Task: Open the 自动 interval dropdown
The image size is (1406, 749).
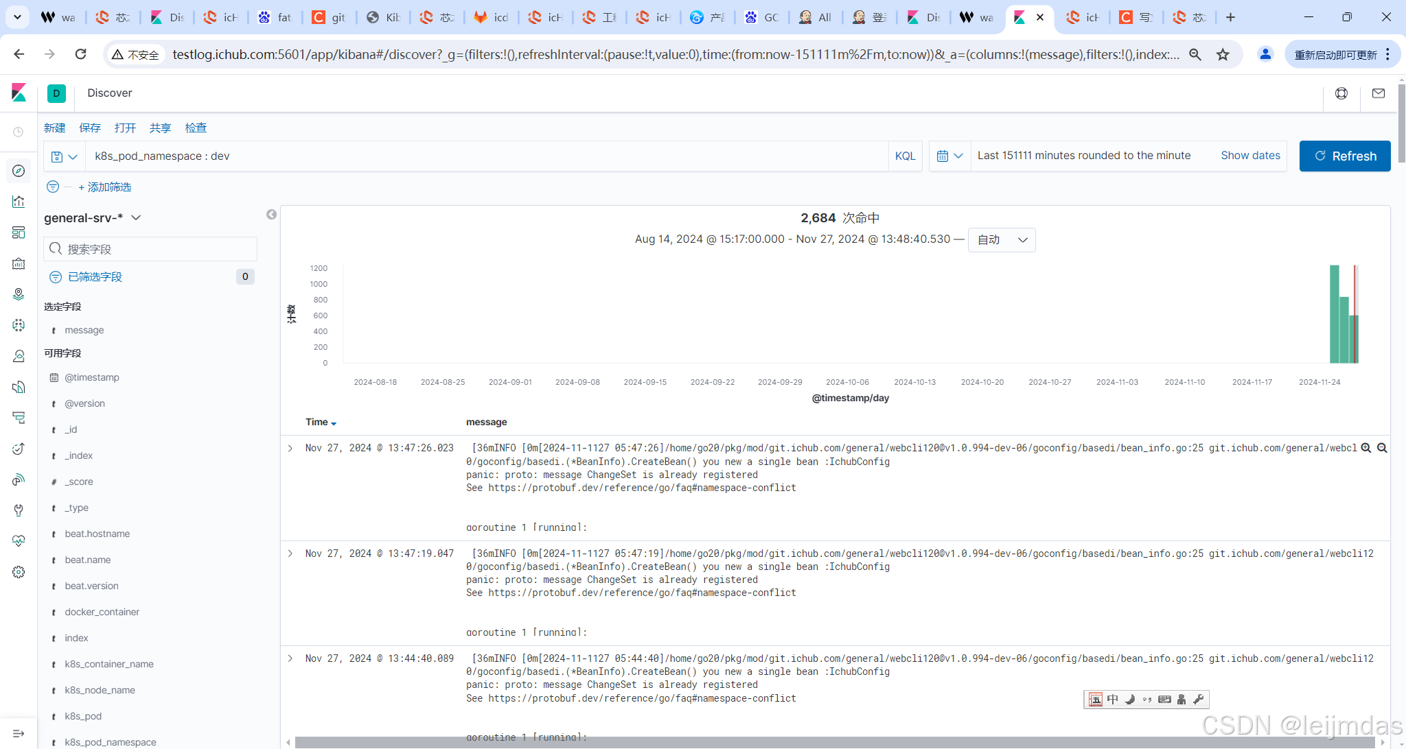Action: 1002,239
